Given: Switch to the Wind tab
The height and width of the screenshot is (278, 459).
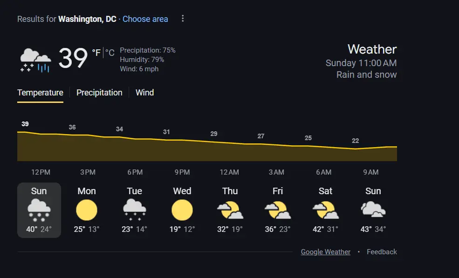Looking at the screenshot, I should (144, 93).
